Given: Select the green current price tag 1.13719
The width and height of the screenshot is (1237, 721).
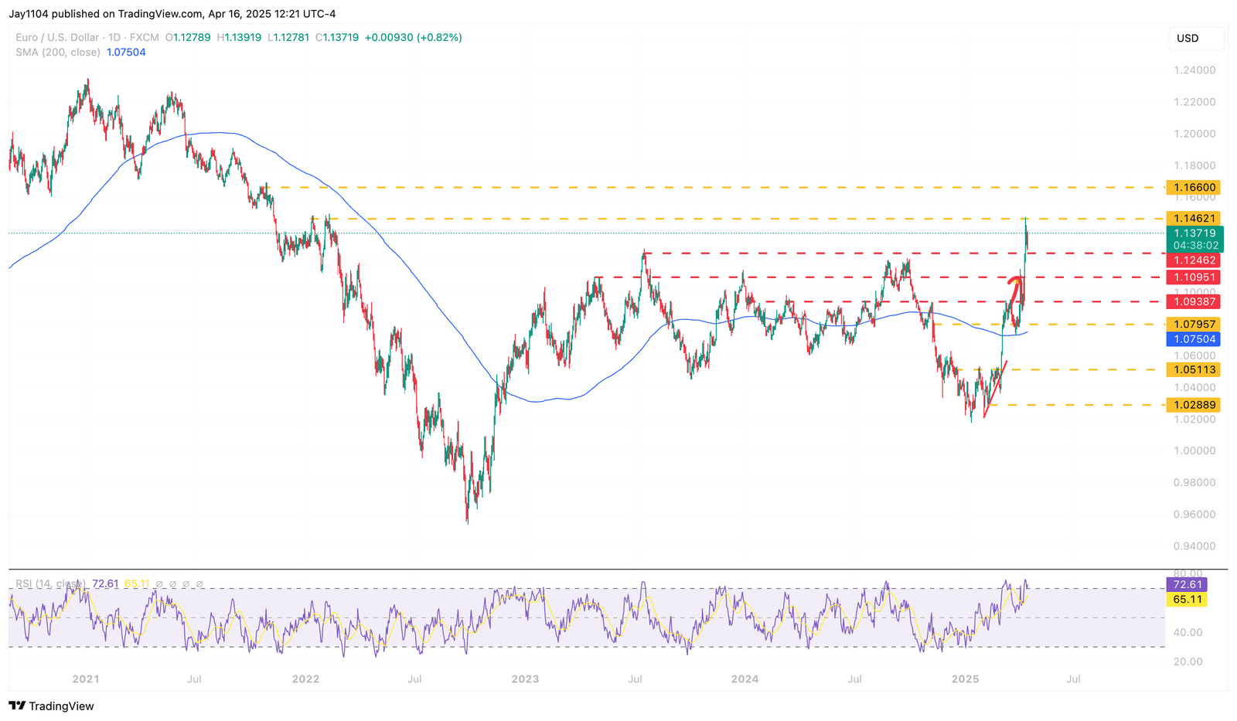Looking at the screenshot, I should tap(1194, 232).
